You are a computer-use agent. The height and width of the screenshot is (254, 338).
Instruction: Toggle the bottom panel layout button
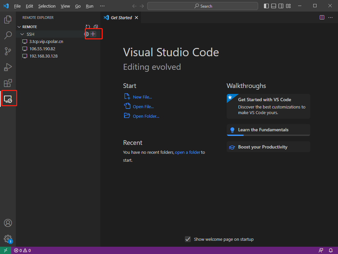(x=274, y=6)
